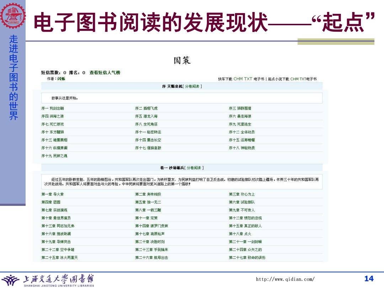Open chapter 序三 狮群围猎

click(x=240, y=108)
